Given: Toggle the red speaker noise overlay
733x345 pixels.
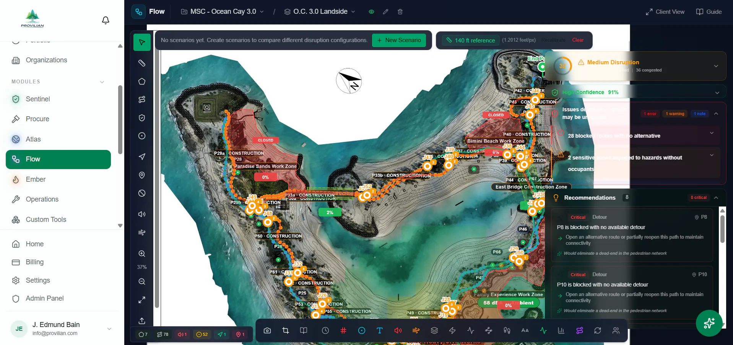Looking at the screenshot, I should (x=398, y=330).
